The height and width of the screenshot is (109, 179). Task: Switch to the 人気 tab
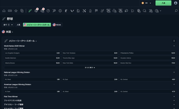pyautogui.click(x=18, y=25)
